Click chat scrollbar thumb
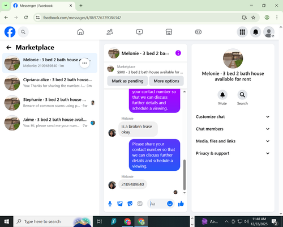 pyautogui.click(x=185, y=175)
